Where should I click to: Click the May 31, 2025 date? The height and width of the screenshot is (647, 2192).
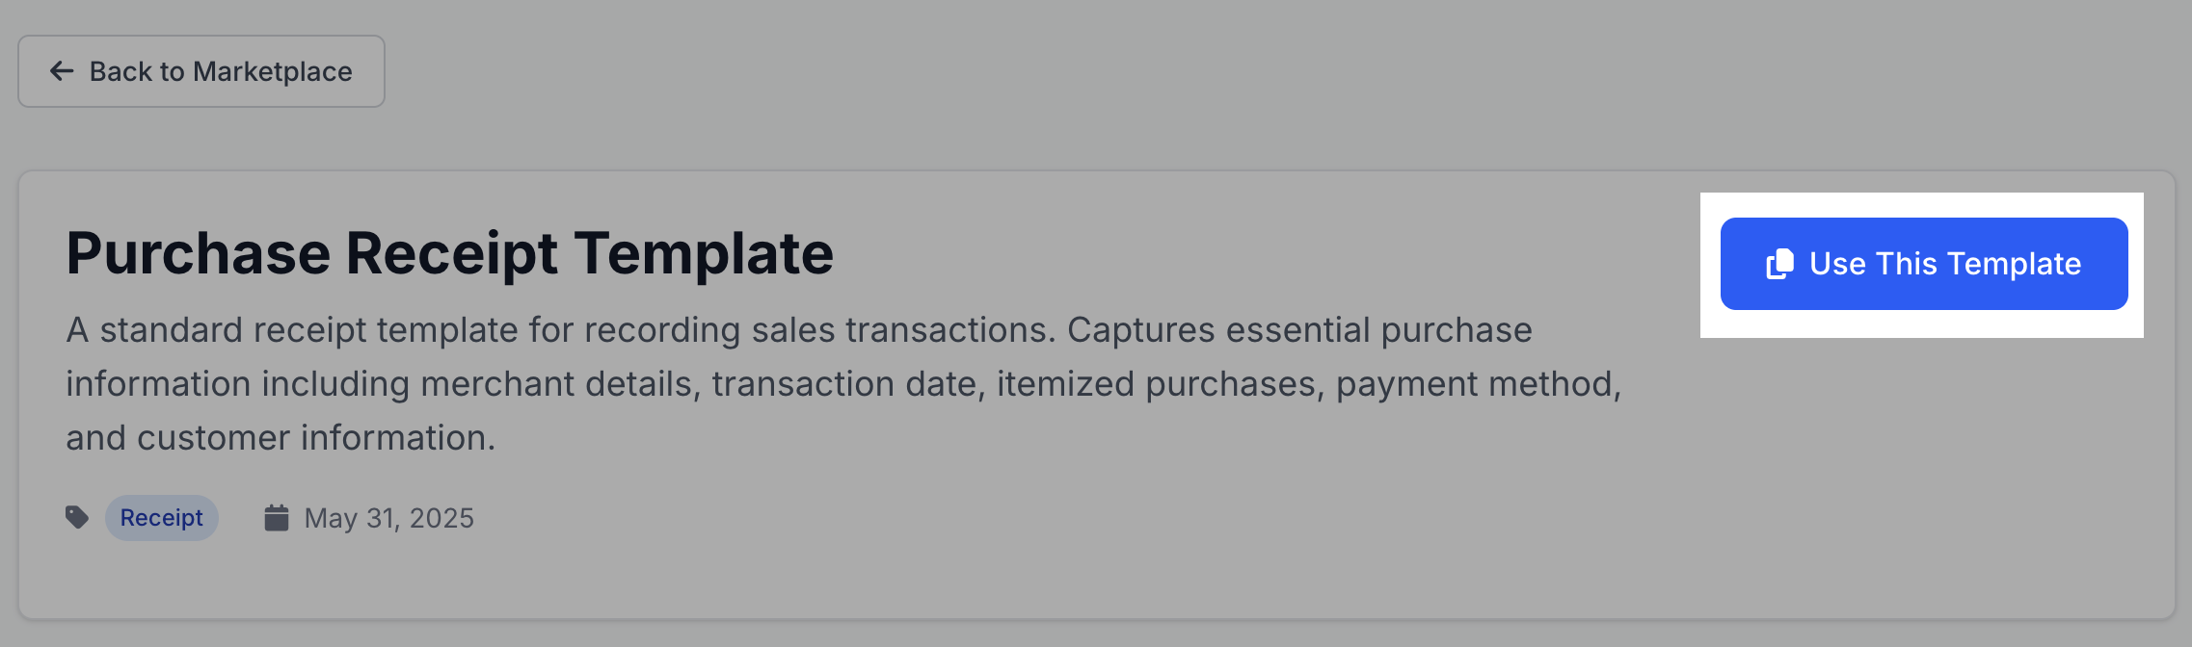(389, 518)
